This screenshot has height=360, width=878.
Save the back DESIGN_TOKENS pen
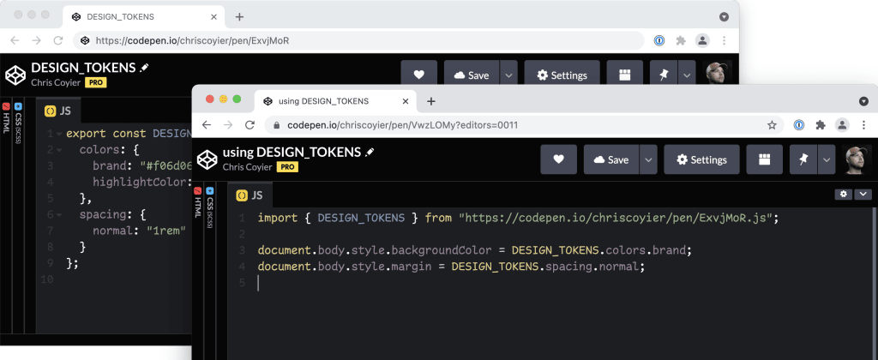472,75
